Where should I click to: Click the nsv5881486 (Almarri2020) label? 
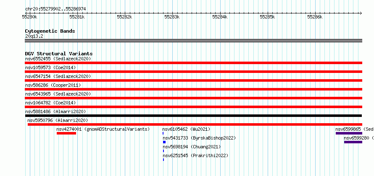click(x=55, y=111)
